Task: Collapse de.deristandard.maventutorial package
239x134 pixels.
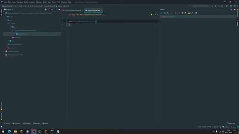Action: [x=13, y=31]
